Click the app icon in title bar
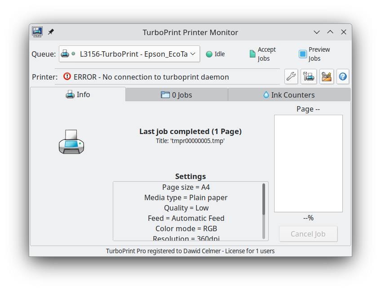Screen dimensions: 381x291 [37, 32]
